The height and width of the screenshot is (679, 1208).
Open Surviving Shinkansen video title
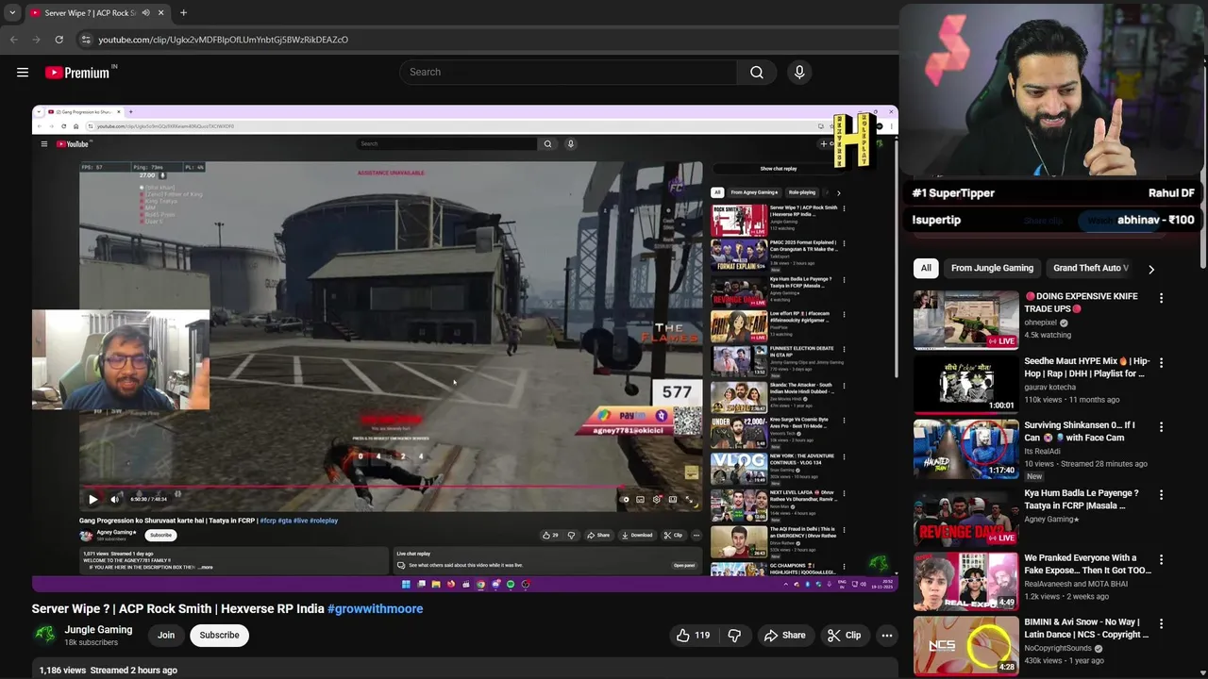(x=1080, y=432)
